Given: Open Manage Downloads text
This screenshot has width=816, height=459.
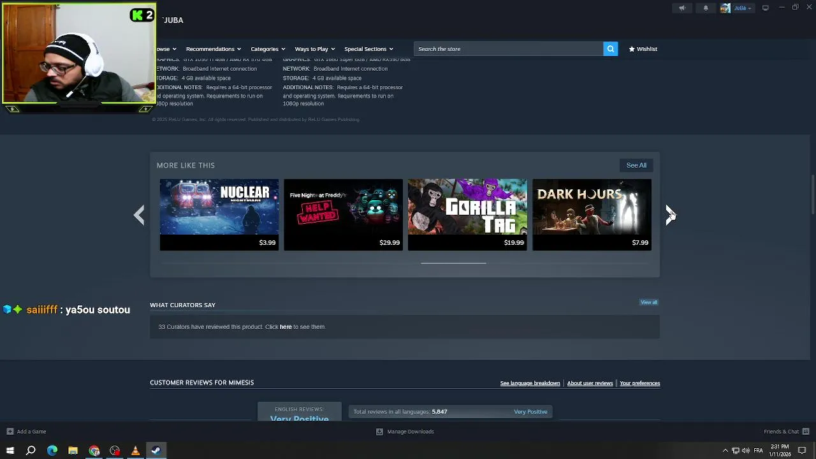Looking at the screenshot, I should pyautogui.click(x=411, y=432).
